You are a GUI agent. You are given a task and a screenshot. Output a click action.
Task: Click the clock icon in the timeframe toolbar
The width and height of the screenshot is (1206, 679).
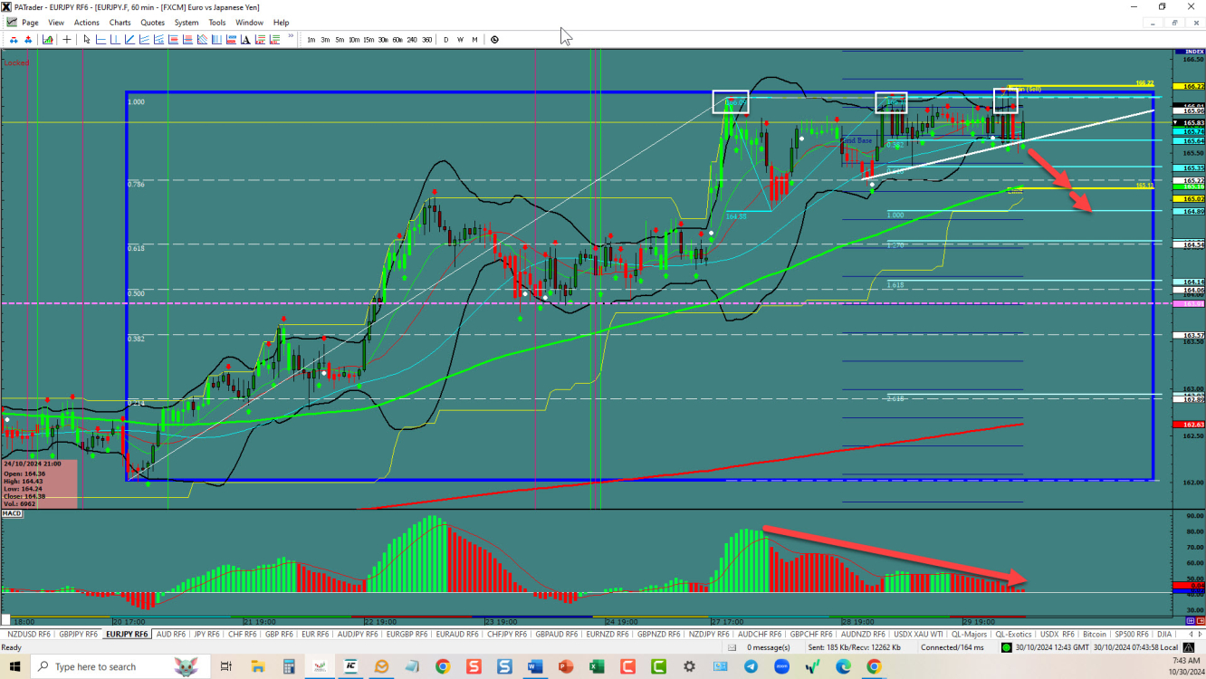pos(494,39)
